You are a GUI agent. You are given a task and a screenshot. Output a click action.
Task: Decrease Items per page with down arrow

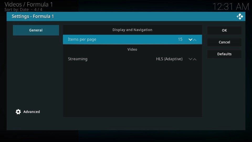click(190, 40)
